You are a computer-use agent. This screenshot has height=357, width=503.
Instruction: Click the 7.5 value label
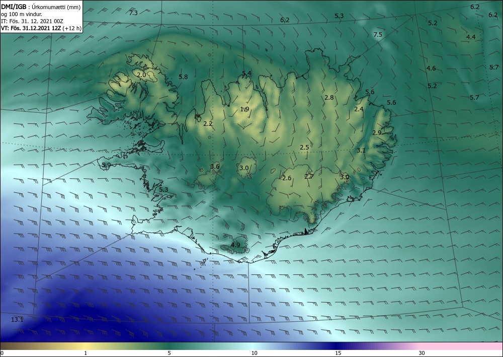[x=378, y=35]
